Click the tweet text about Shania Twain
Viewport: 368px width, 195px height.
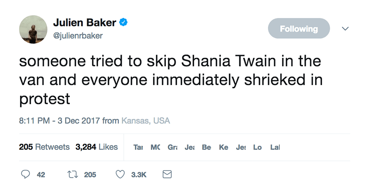coord(171,80)
